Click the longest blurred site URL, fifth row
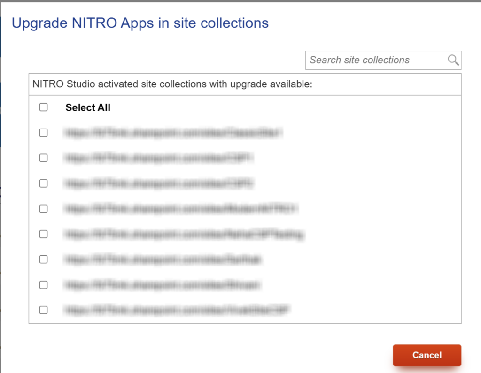Image resolution: width=481 pixels, height=373 pixels. (x=184, y=234)
